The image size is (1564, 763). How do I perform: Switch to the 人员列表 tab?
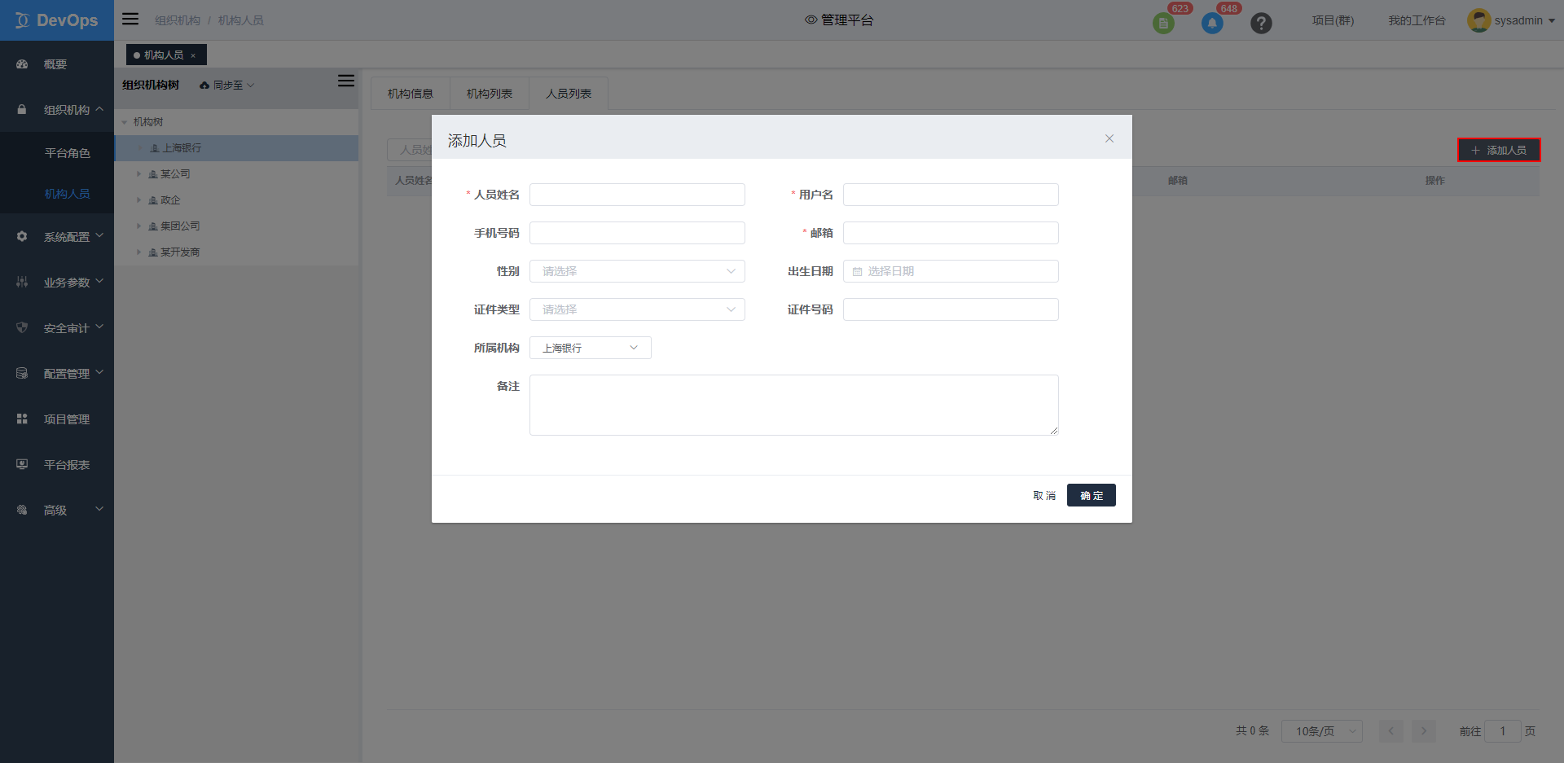569,94
